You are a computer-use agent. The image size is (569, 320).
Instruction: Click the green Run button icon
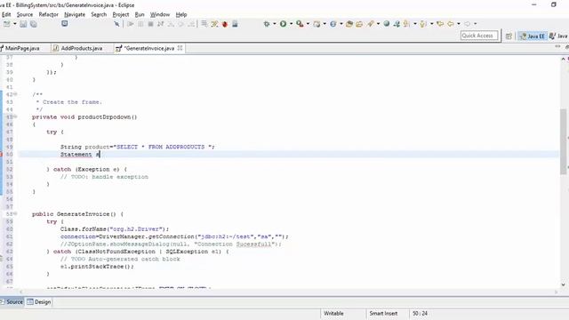(x=283, y=24)
